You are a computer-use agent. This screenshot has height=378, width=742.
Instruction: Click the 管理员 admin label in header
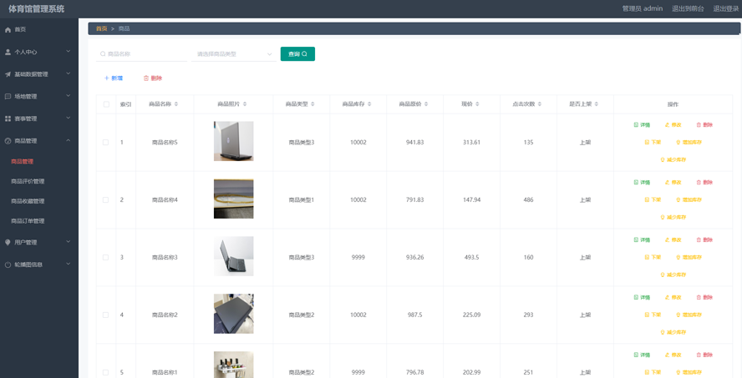[643, 8]
